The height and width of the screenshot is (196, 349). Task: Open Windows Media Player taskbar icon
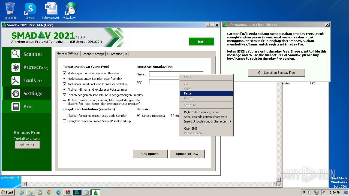pyautogui.click(x=40, y=192)
